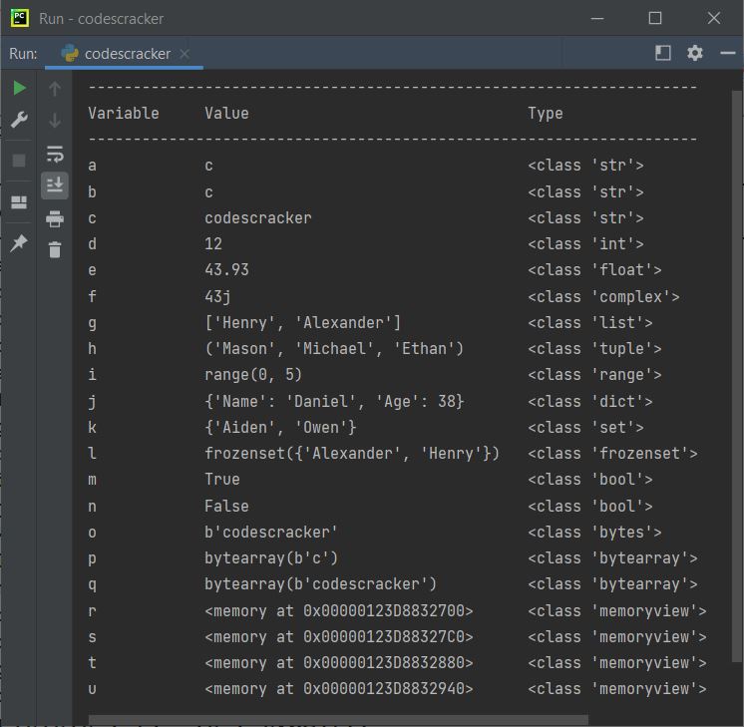
Task: Close the Run - codescracker window
Action: (x=714, y=18)
